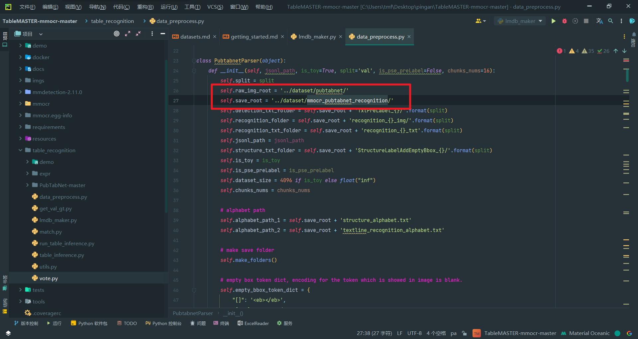Change UTF-8 file encoding in status bar
The width and height of the screenshot is (638, 339).
[414, 333]
